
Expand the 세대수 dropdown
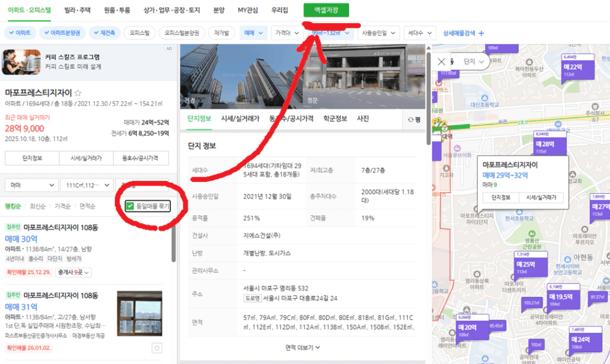(420, 33)
